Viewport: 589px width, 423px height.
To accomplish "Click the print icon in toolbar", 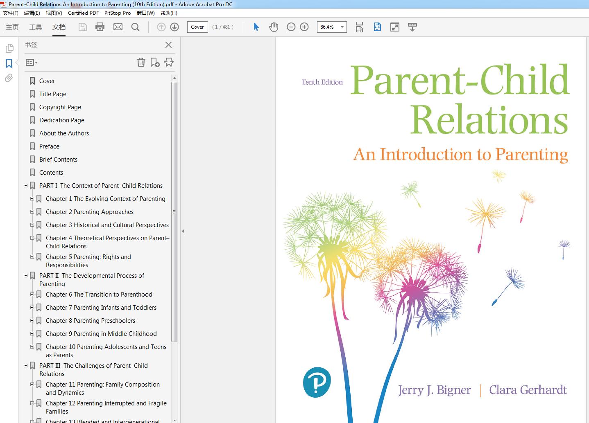I will pos(100,27).
